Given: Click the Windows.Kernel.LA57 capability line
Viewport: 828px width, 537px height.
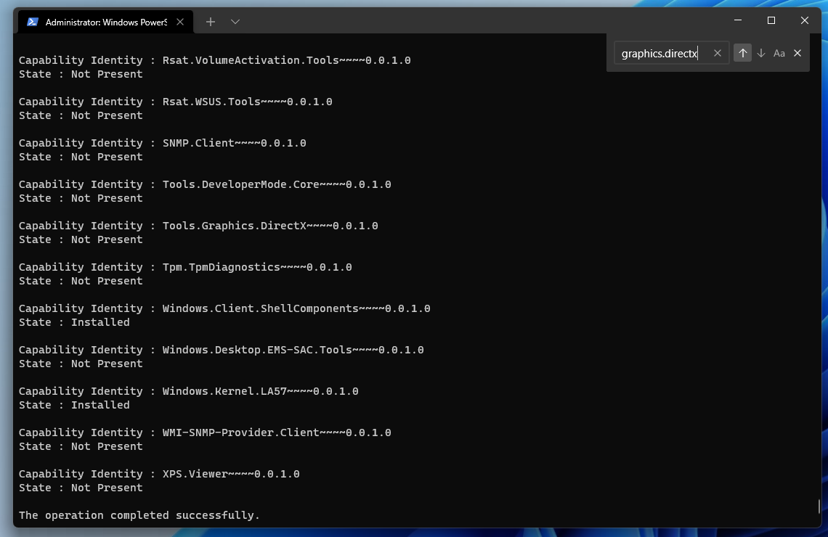Looking at the screenshot, I should [x=189, y=391].
